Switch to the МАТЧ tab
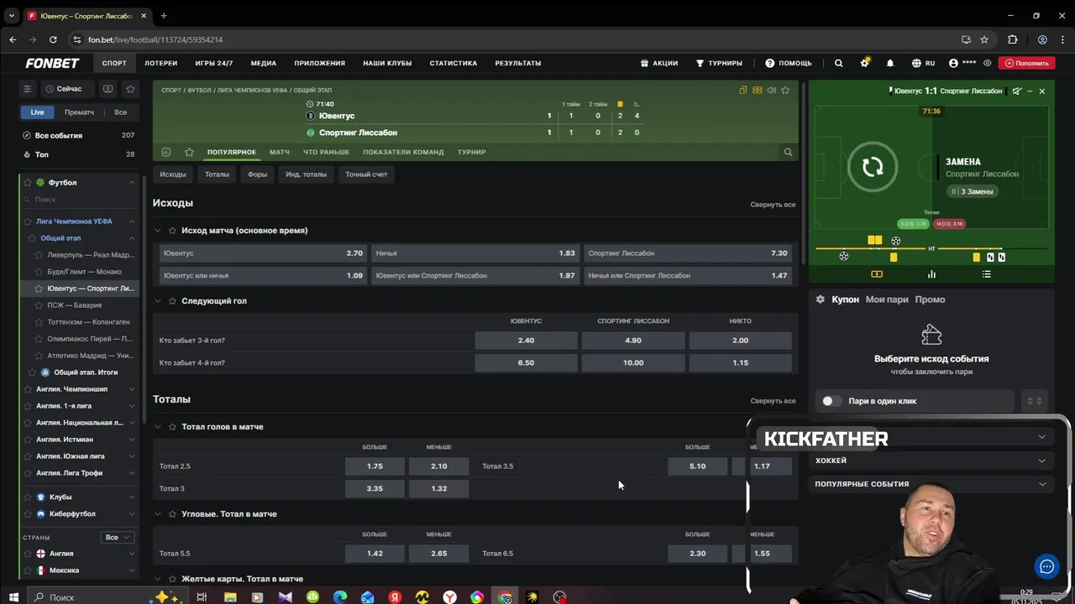The image size is (1075, 604). pos(280,152)
